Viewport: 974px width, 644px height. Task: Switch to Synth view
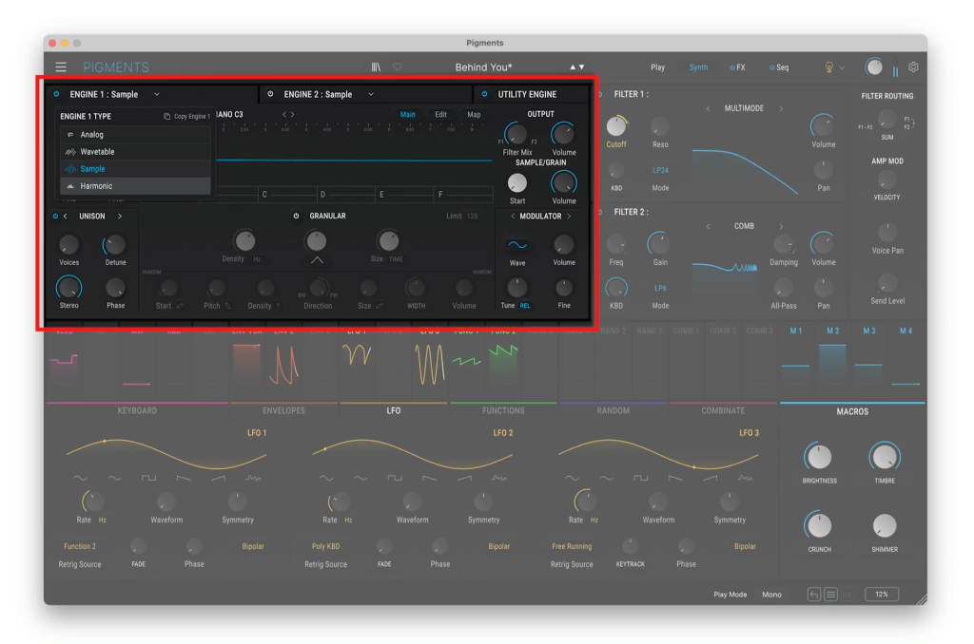pyautogui.click(x=698, y=67)
